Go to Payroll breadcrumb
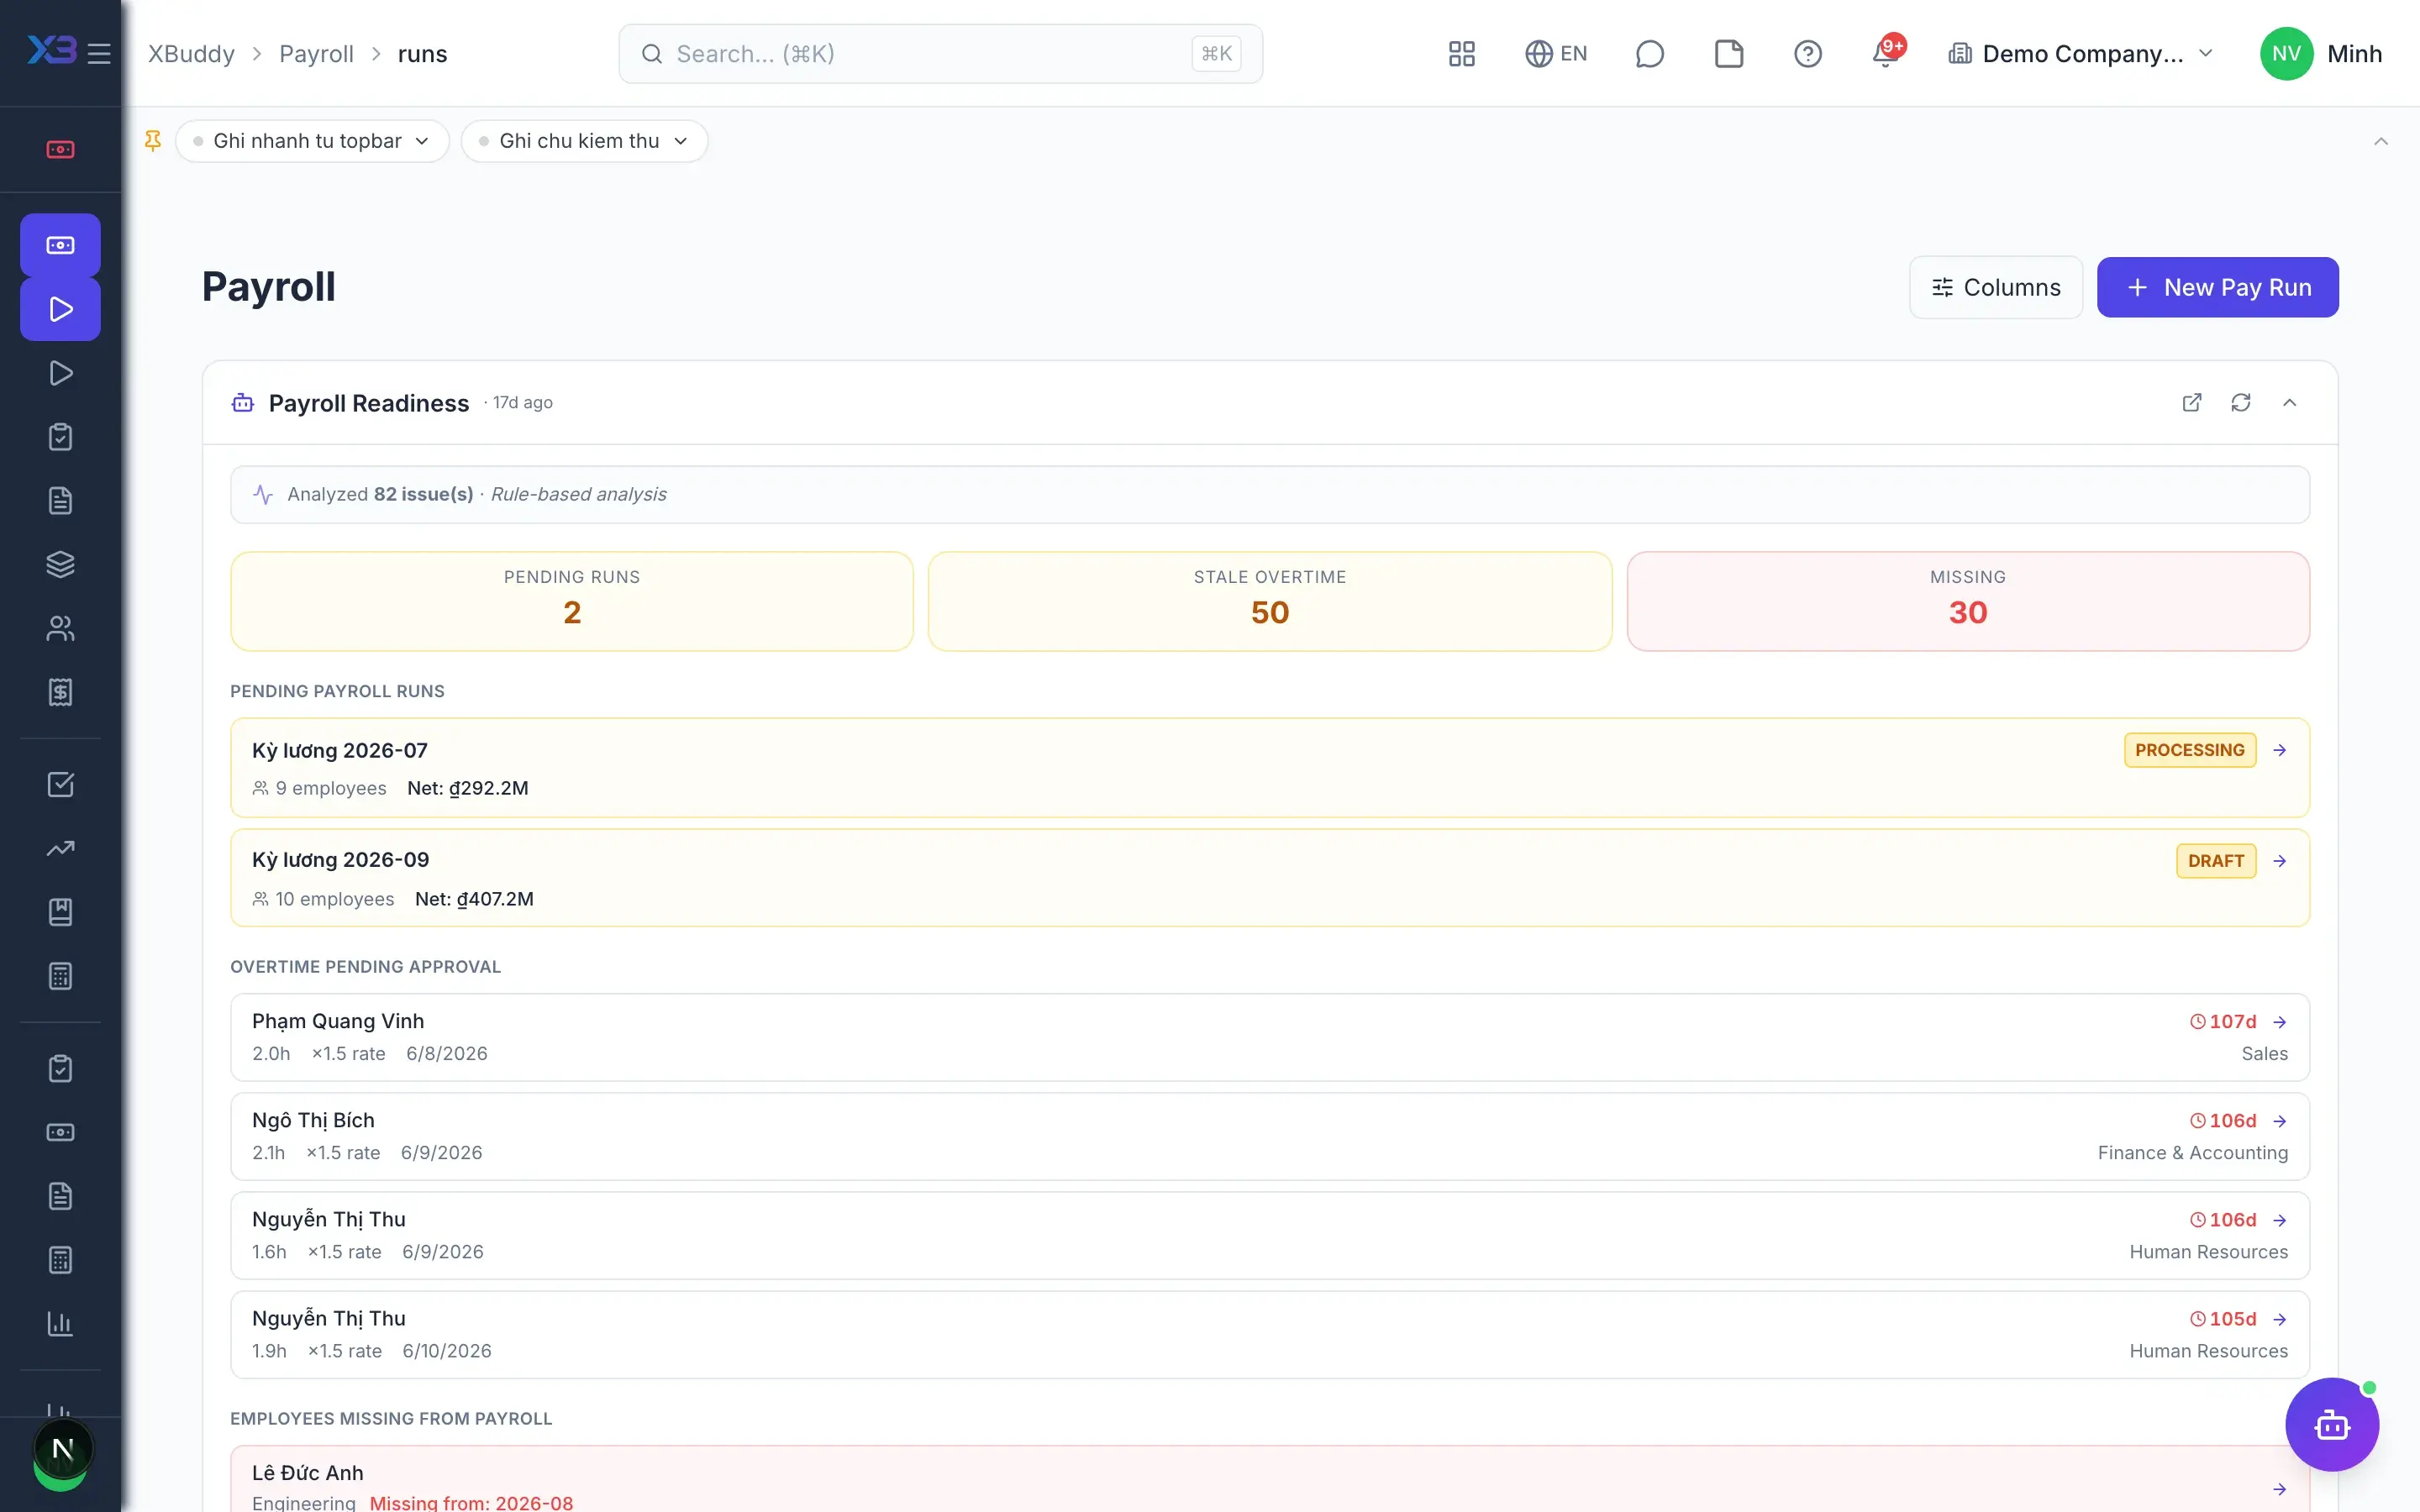Screen dimensions: 2420x1512 [316, 54]
